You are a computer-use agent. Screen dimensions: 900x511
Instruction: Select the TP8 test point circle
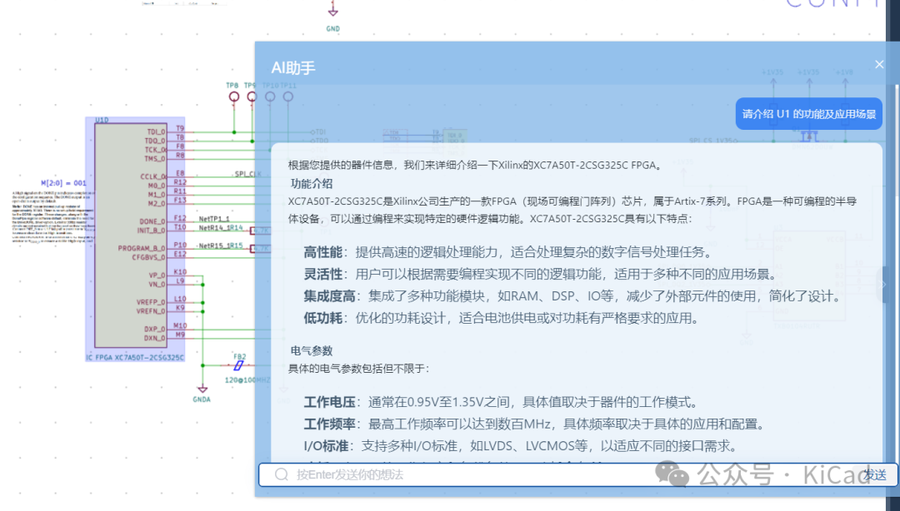[234, 97]
